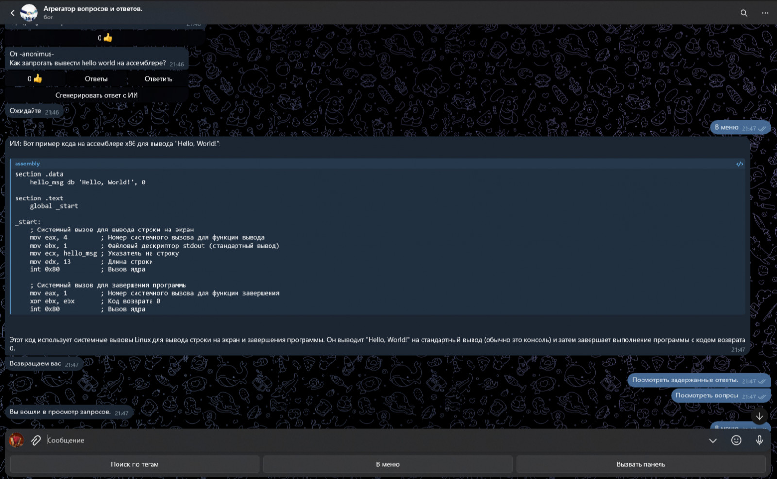Copy the assembly code block
This screenshot has height=479, width=777.
739,164
